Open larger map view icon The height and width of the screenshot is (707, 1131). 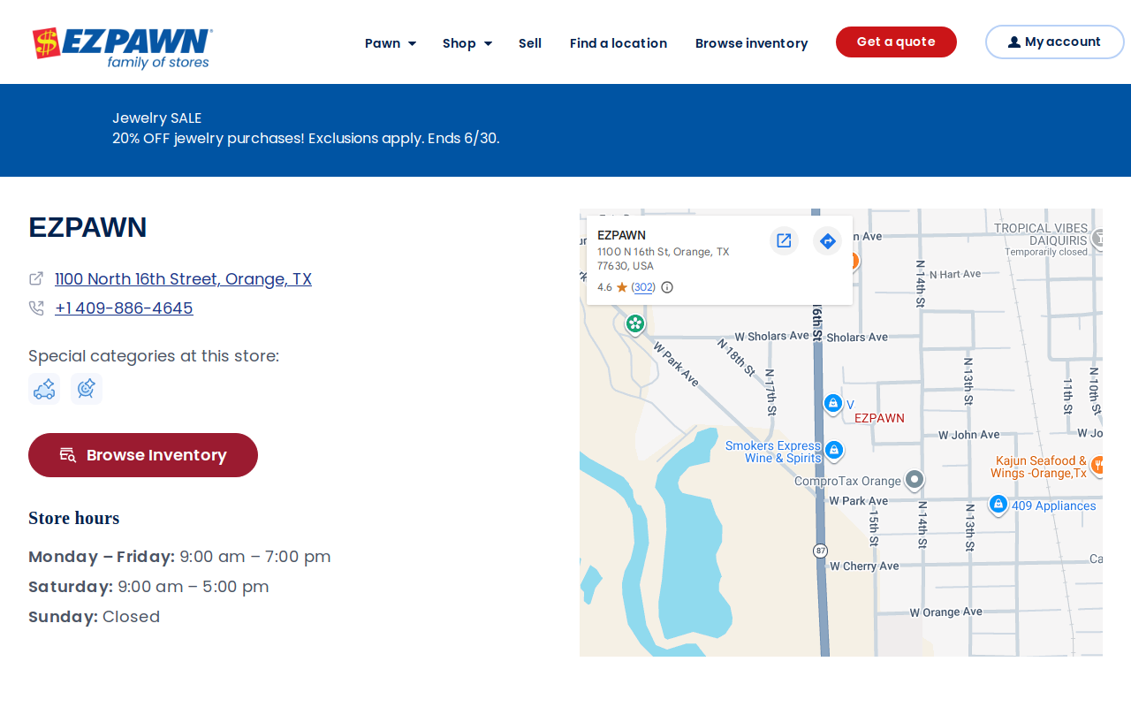784,240
